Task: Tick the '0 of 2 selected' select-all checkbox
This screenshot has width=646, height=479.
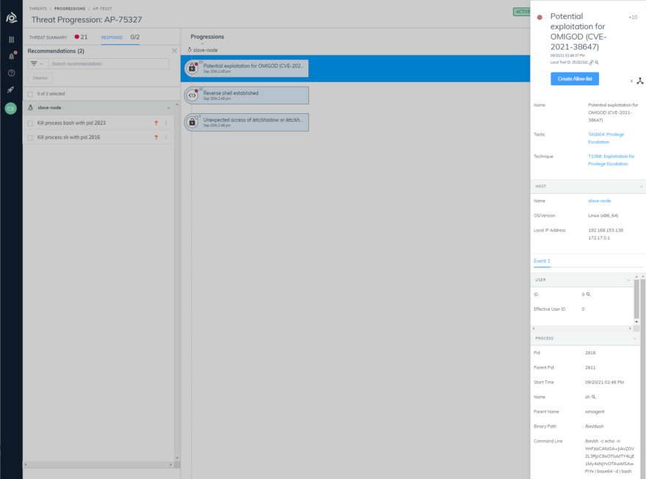Action: (x=30, y=94)
